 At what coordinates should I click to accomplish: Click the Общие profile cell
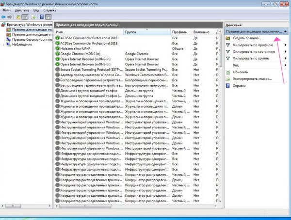coord(178,48)
